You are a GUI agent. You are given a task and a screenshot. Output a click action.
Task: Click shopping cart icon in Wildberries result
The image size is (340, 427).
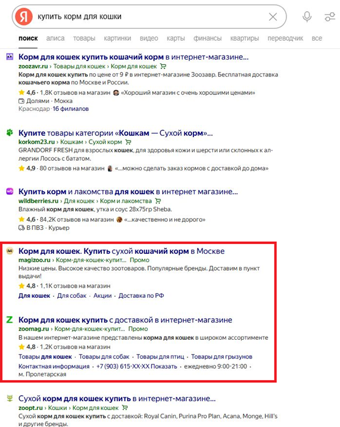158,201
